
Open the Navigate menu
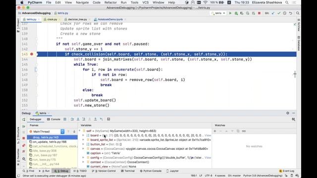(x=82, y=2)
